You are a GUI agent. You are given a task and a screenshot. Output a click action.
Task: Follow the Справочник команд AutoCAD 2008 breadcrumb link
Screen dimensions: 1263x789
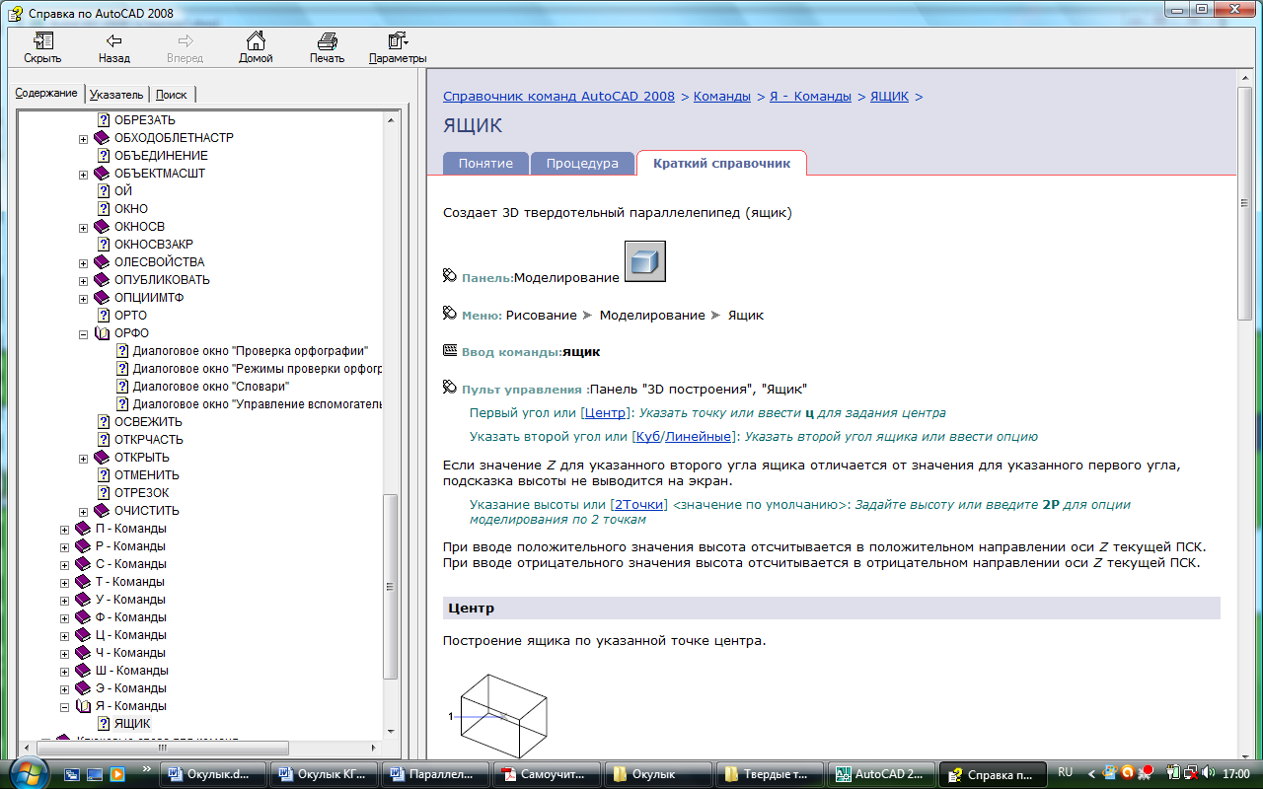559,97
